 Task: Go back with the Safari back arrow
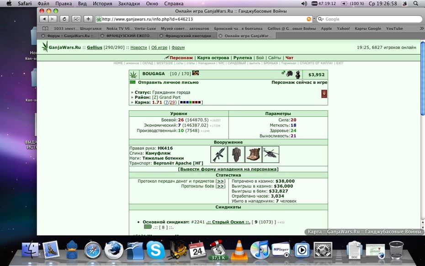44,19
